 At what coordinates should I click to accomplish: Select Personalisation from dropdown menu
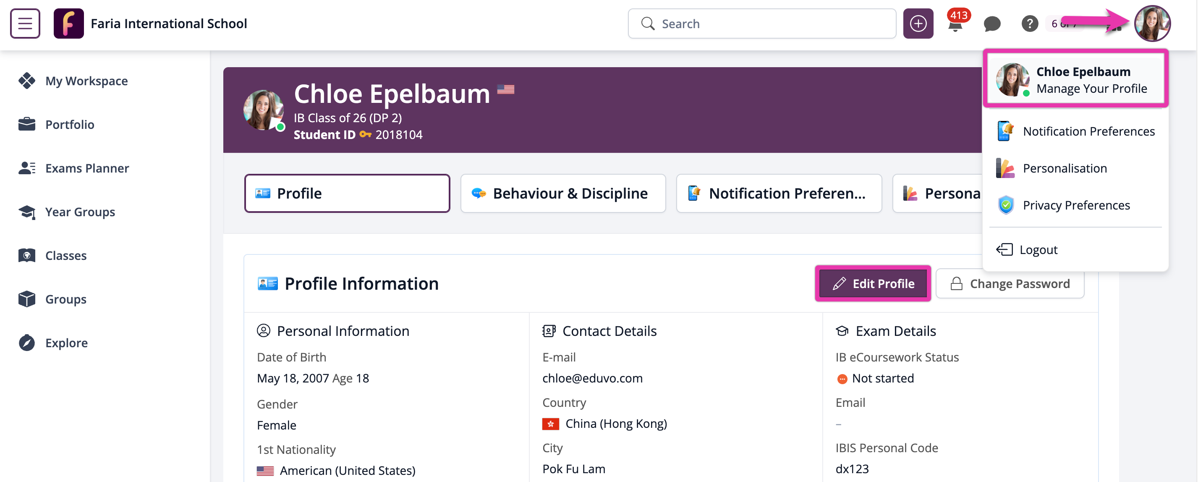point(1065,168)
